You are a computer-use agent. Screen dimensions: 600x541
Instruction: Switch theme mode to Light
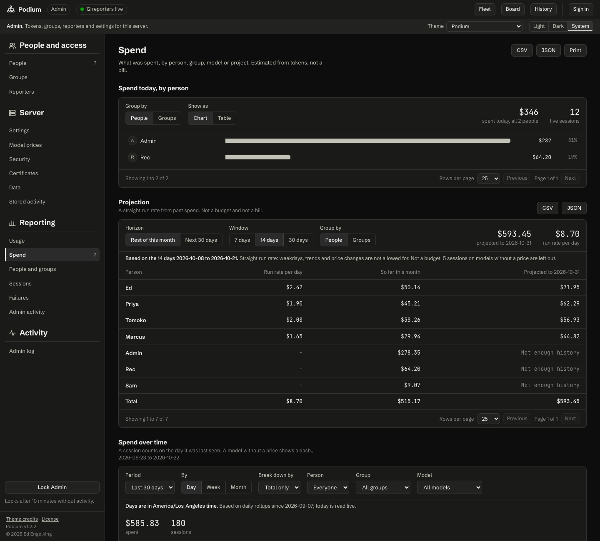[x=539, y=26]
